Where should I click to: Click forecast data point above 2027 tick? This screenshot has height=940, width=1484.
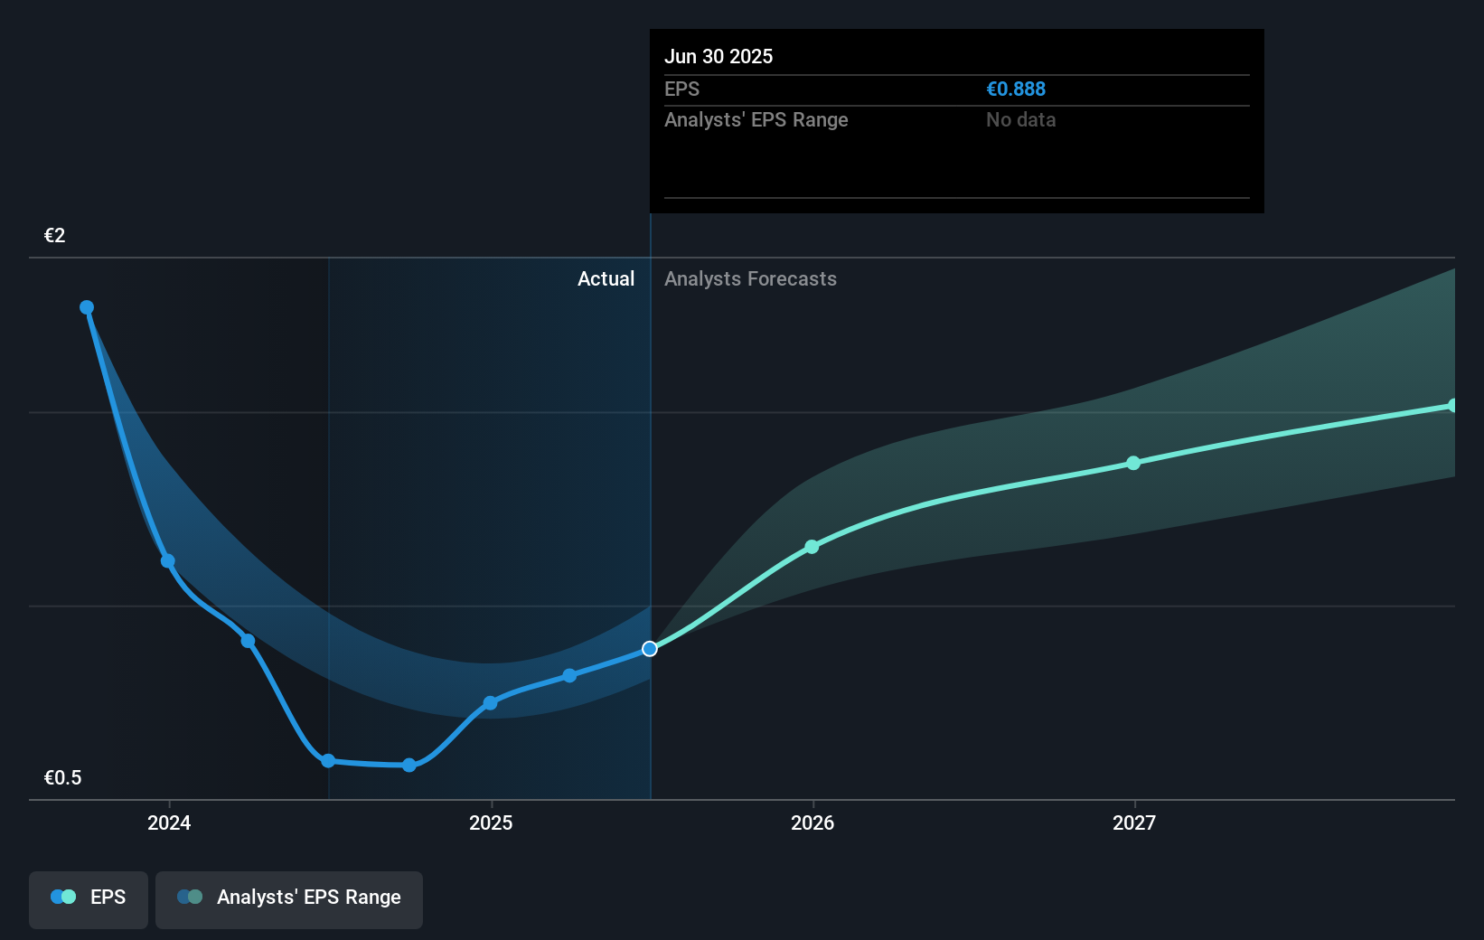click(x=1133, y=463)
